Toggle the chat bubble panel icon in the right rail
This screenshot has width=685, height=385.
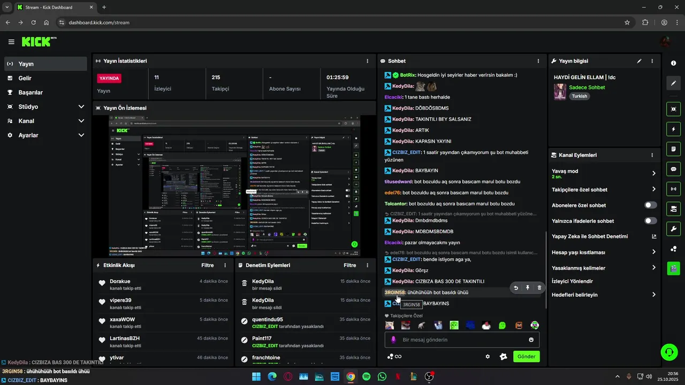click(673, 169)
